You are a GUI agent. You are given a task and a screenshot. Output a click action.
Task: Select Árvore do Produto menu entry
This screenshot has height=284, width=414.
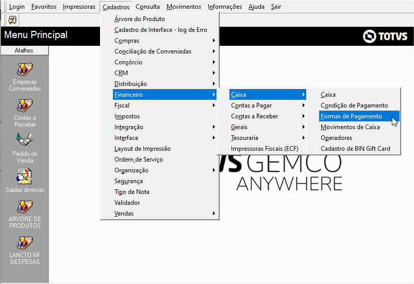pos(165,19)
